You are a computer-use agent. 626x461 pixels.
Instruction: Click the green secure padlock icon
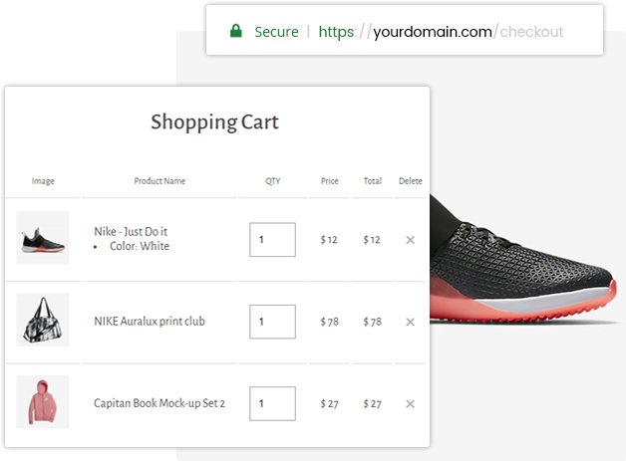tap(236, 31)
